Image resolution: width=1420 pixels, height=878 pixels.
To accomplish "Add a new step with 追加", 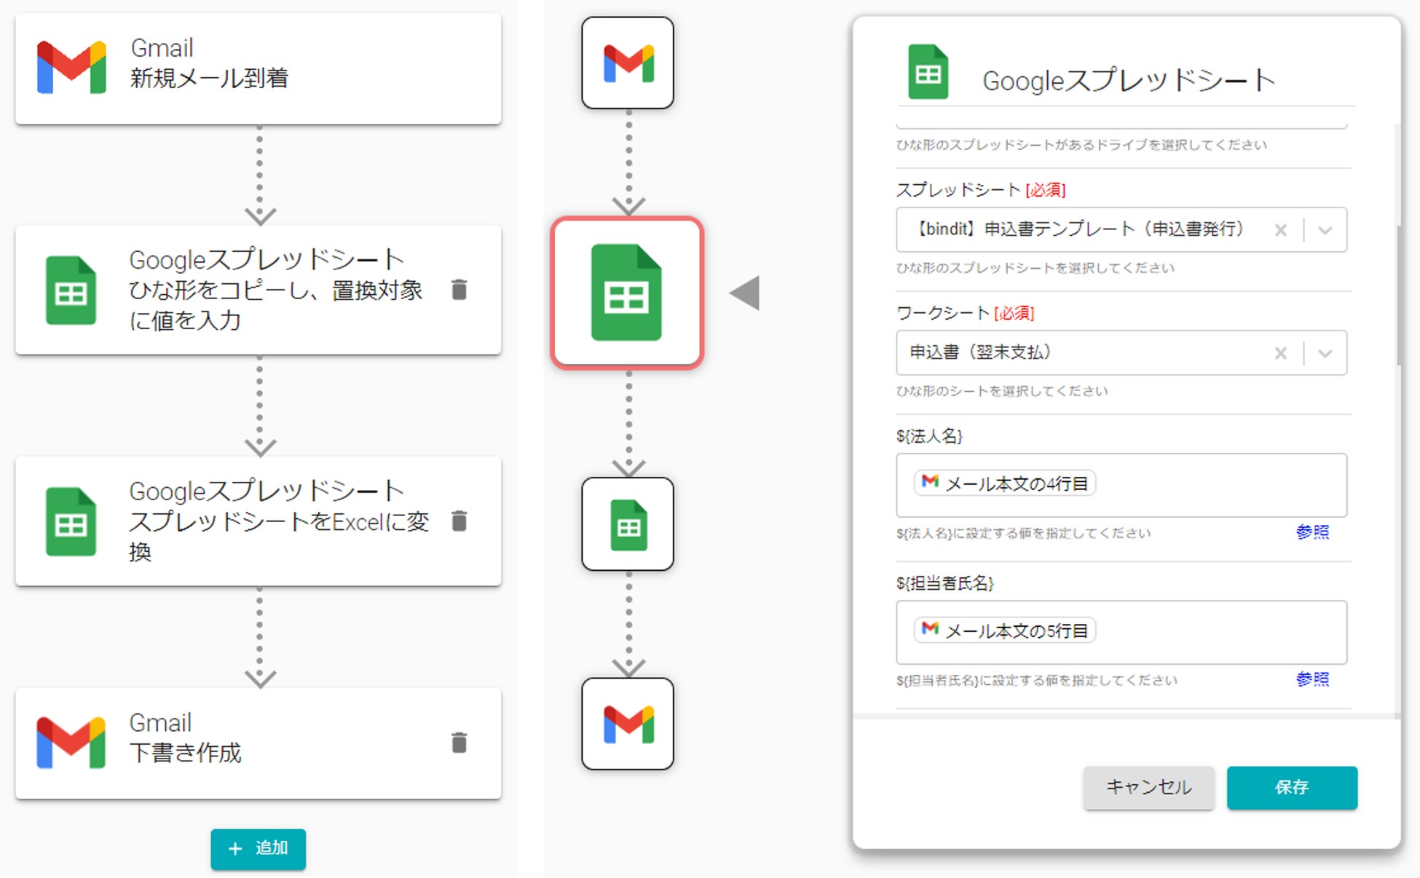I will [x=258, y=849].
